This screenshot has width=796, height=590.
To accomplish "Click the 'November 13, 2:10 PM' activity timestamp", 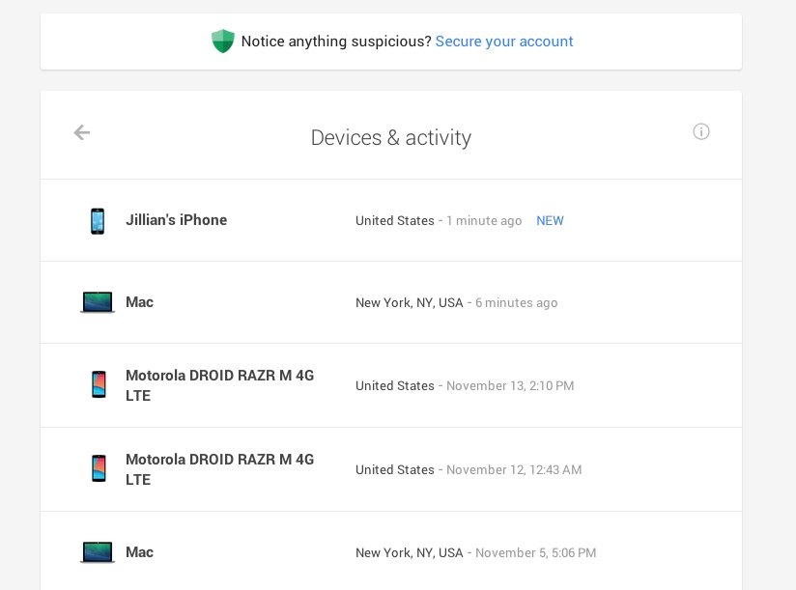I will coord(510,386).
